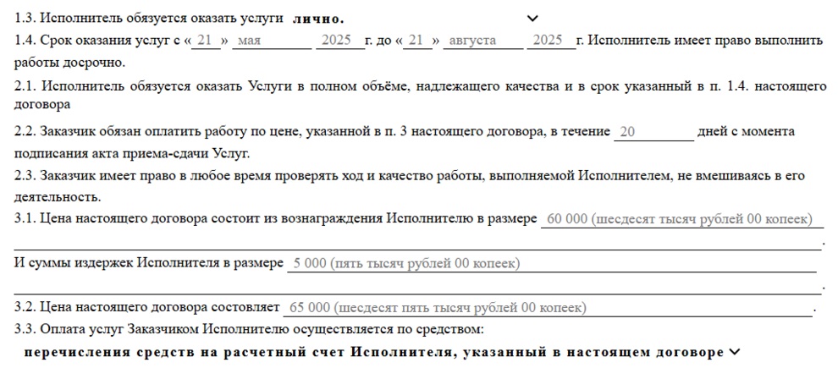Click the text '3.2. Цена настоящего договора составляет'
838x379 pixels.
pos(147,308)
